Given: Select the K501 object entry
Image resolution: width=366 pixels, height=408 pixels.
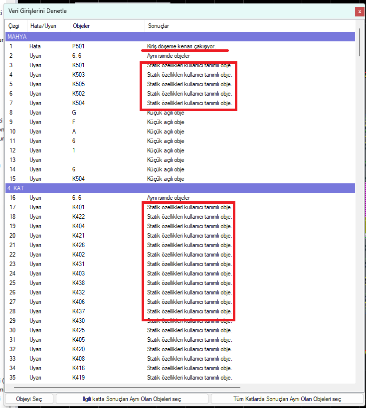Looking at the screenshot, I should point(78,65).
